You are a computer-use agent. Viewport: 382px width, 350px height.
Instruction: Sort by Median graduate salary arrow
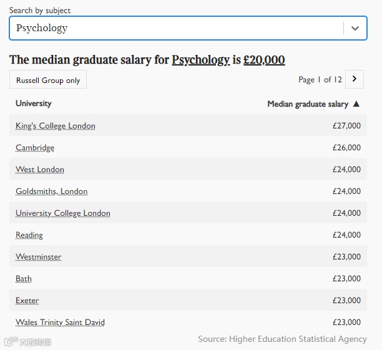pyautogui.click(x=356, y=104)
